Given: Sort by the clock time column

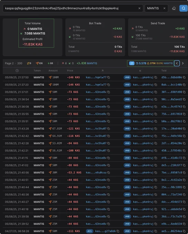Looking at the screenshot, I should (17, 71).
